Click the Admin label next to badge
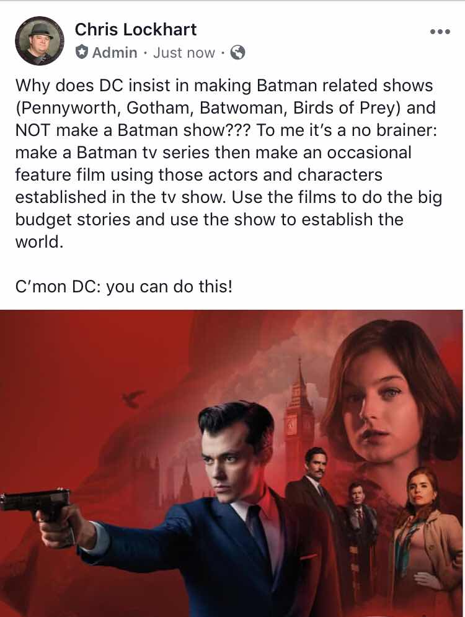Viewport: 465px width, 617px height. click(x=115, y=52)
